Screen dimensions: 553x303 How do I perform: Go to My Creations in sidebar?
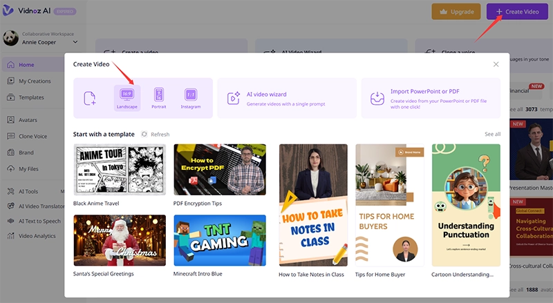(x=34, y=81)
